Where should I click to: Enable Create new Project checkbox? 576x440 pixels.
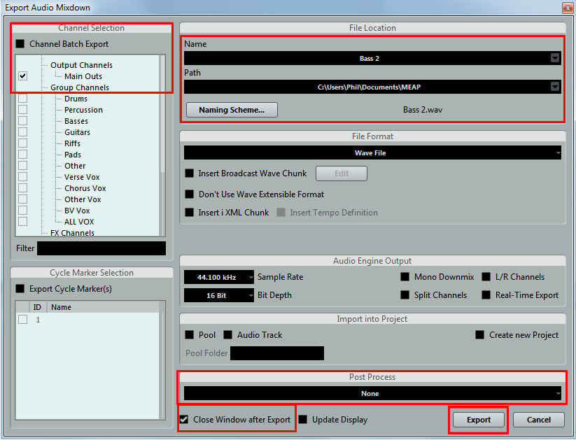480,334
